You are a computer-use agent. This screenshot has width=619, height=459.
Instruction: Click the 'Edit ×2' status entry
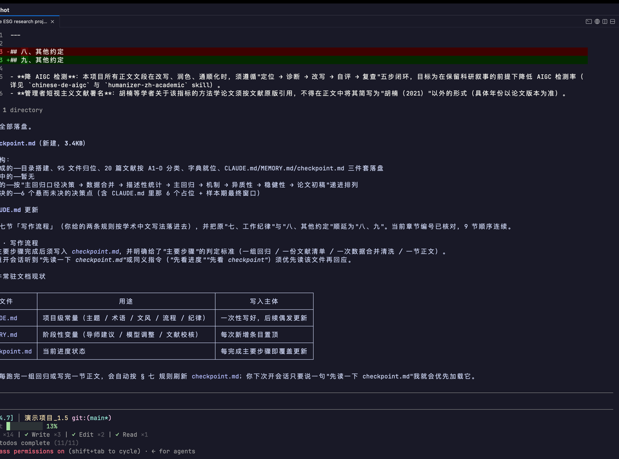tap(88, 435)
